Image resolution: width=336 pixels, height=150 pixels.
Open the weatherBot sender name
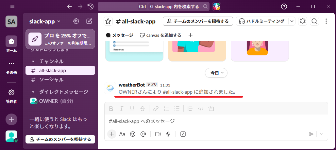131,85
